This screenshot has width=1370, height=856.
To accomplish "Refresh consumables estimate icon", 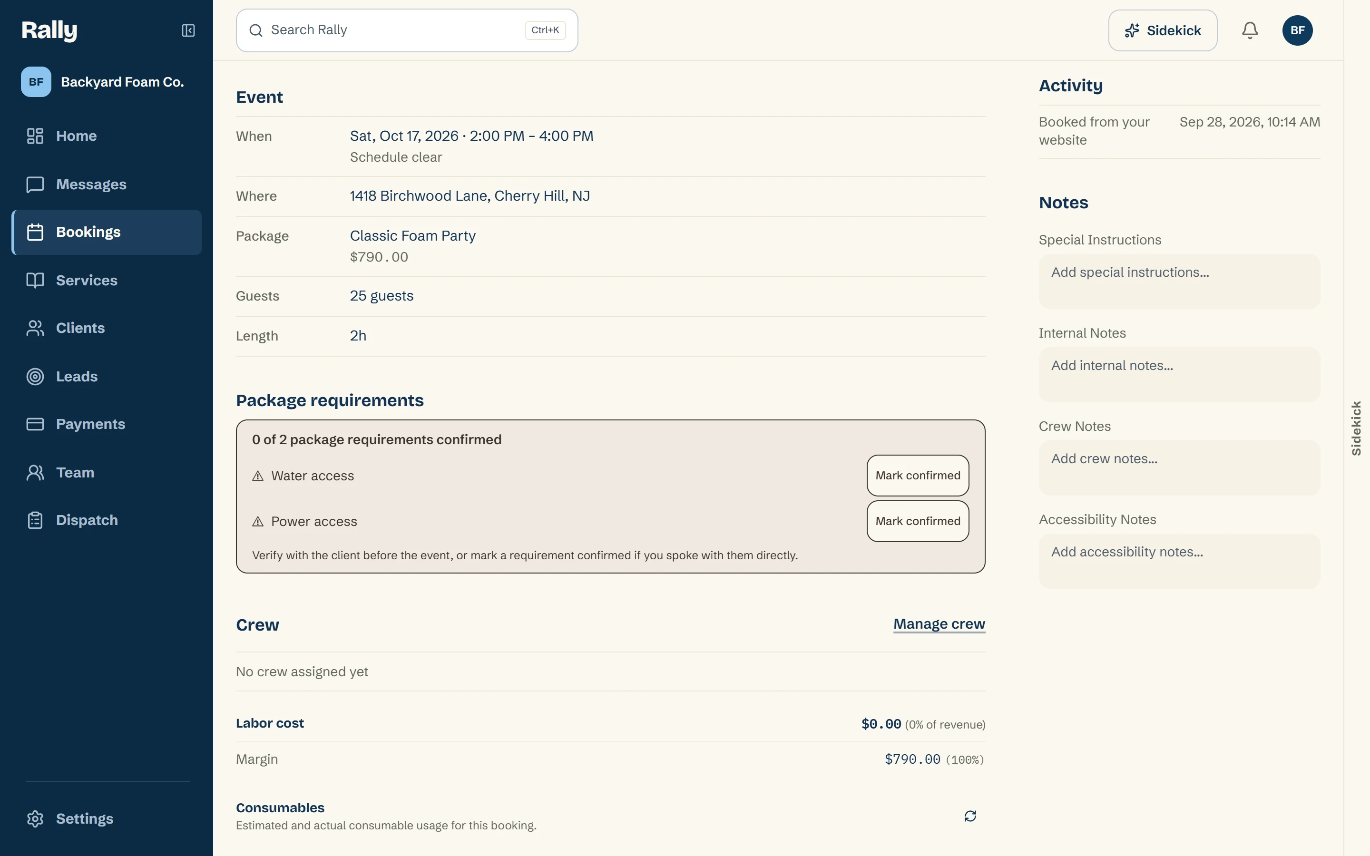I will pyautogui.click(x=970, y=816).
